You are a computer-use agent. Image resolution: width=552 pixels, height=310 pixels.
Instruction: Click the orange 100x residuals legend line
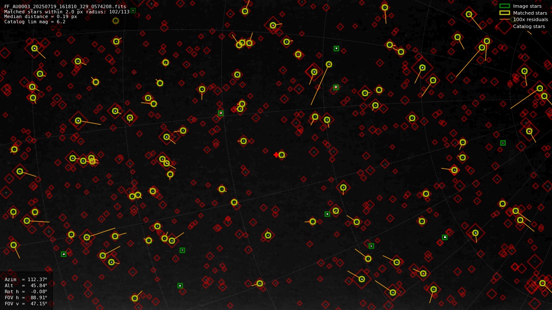click(x=505, y=19)
